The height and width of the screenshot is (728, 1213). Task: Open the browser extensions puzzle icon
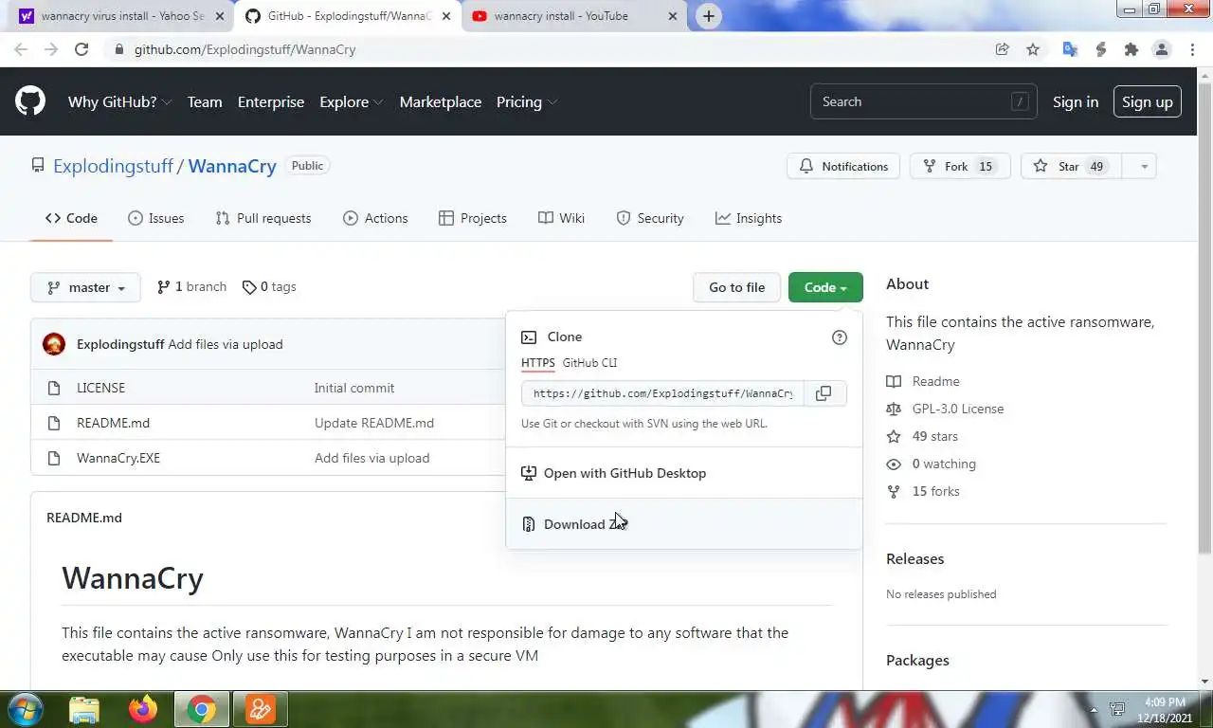(x=1131, y=49)
